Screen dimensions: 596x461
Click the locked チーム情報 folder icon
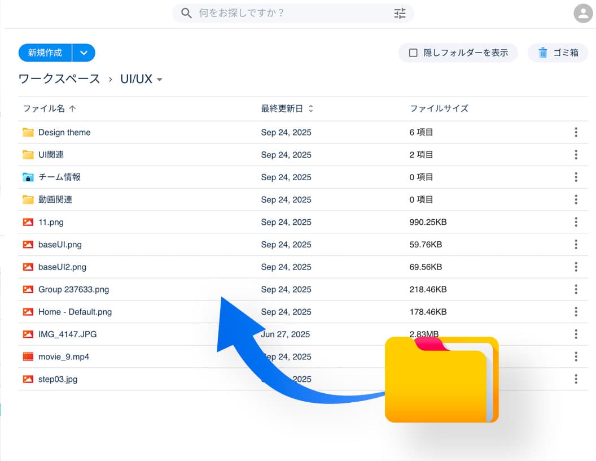click(x=28, y=177)
